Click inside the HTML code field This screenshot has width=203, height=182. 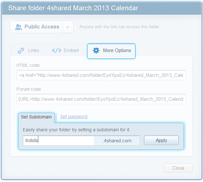(101, 75)
